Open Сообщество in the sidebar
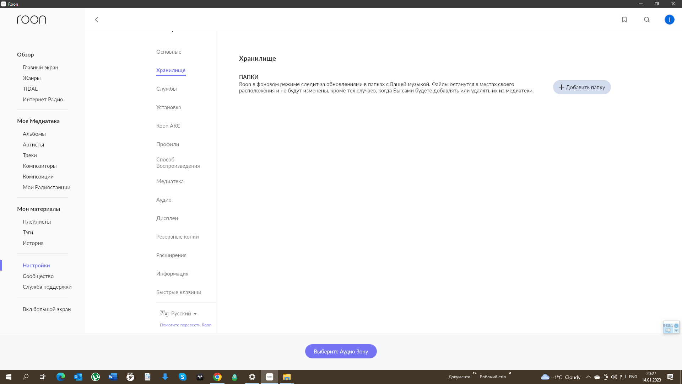The height and width of the screenshot is (384, 682). point(38,276)
